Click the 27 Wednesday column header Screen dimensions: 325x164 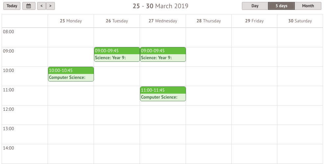163,21
